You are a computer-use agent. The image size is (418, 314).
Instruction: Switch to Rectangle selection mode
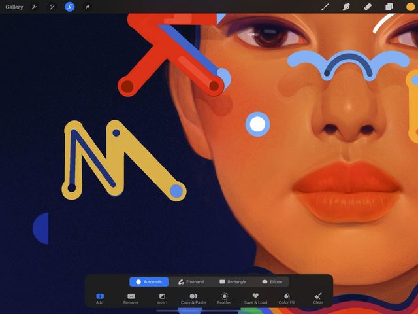233,282
